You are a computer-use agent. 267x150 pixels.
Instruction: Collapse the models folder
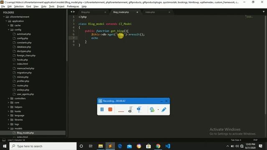coord(8,128)
